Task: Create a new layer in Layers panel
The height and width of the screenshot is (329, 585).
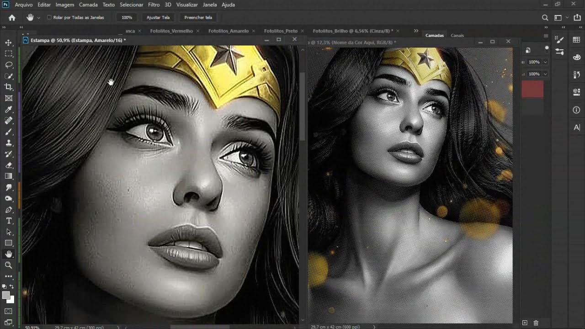Action: point(525,323)
